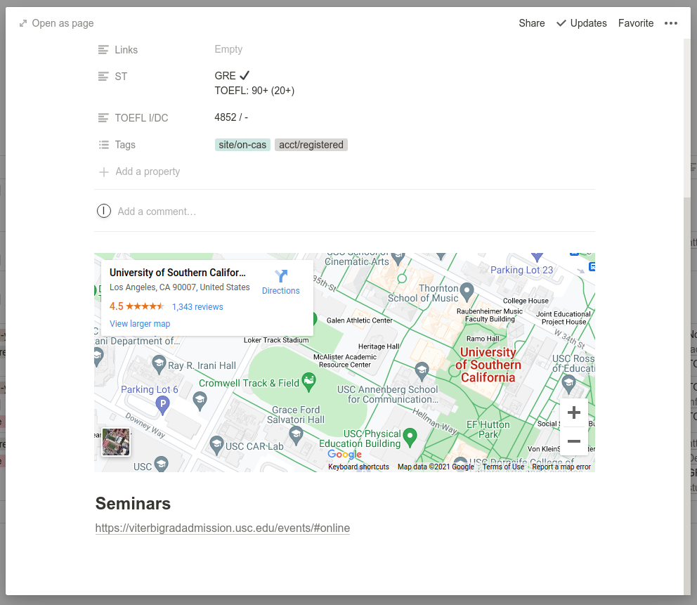Click the USC Annenberg School pin

[x=422, y=372]
